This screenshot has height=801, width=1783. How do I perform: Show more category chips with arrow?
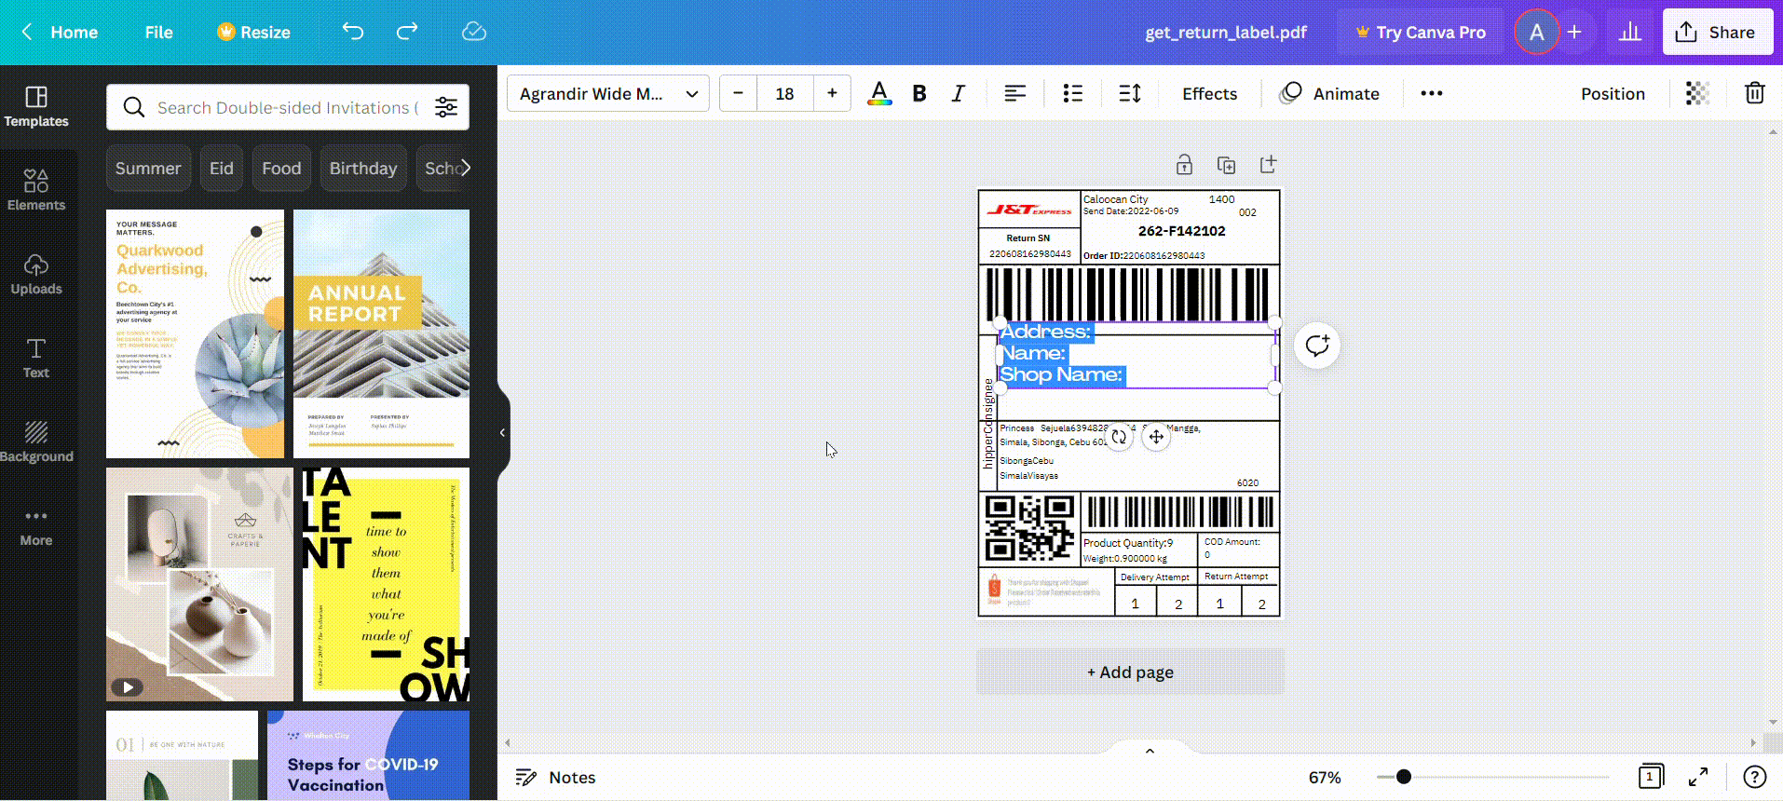coord(466,168)
